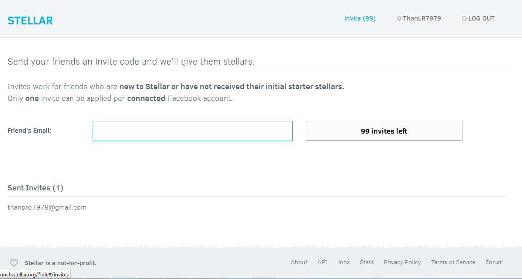View the Privacy Policy link
Screen dimensions: 522x279
pyautogui.click(x=402, y=262)
